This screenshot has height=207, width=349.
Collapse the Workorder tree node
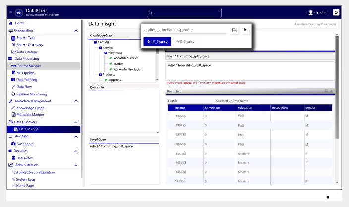click(106, 53)
